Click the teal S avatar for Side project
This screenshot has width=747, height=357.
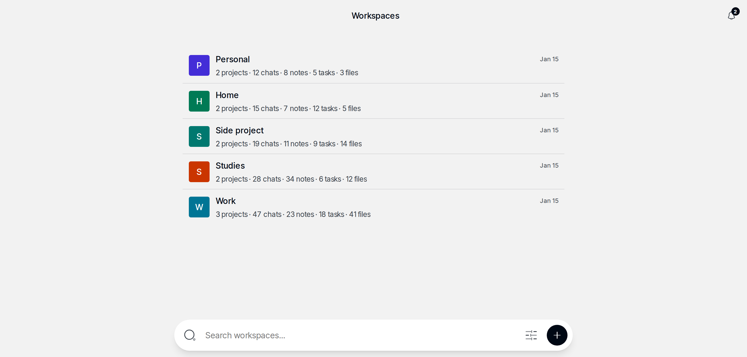point(199,136)
